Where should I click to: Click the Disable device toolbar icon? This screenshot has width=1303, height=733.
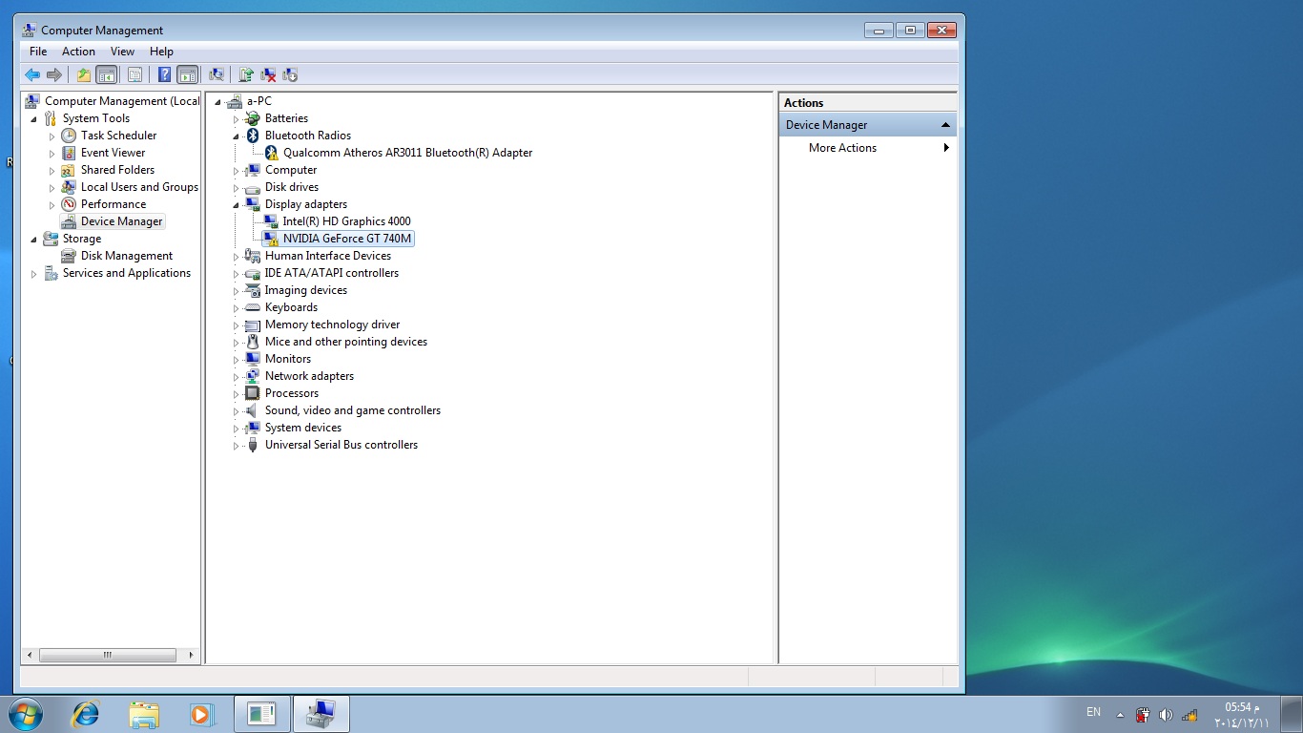pos(290,74)
